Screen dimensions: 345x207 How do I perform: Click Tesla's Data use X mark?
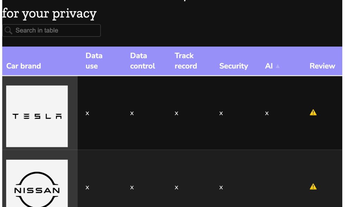[x=87, y=113]
